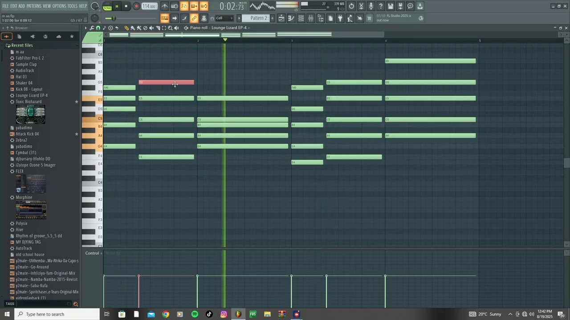Open audio editor scissors icon

click(x=361, y=6)
